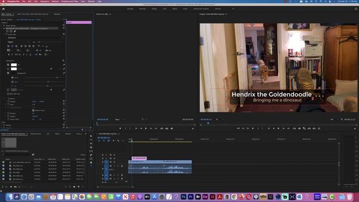Click Overwrite button in Source monitor
The width and height of the screenshot is (359, 202).
point(167,128)
